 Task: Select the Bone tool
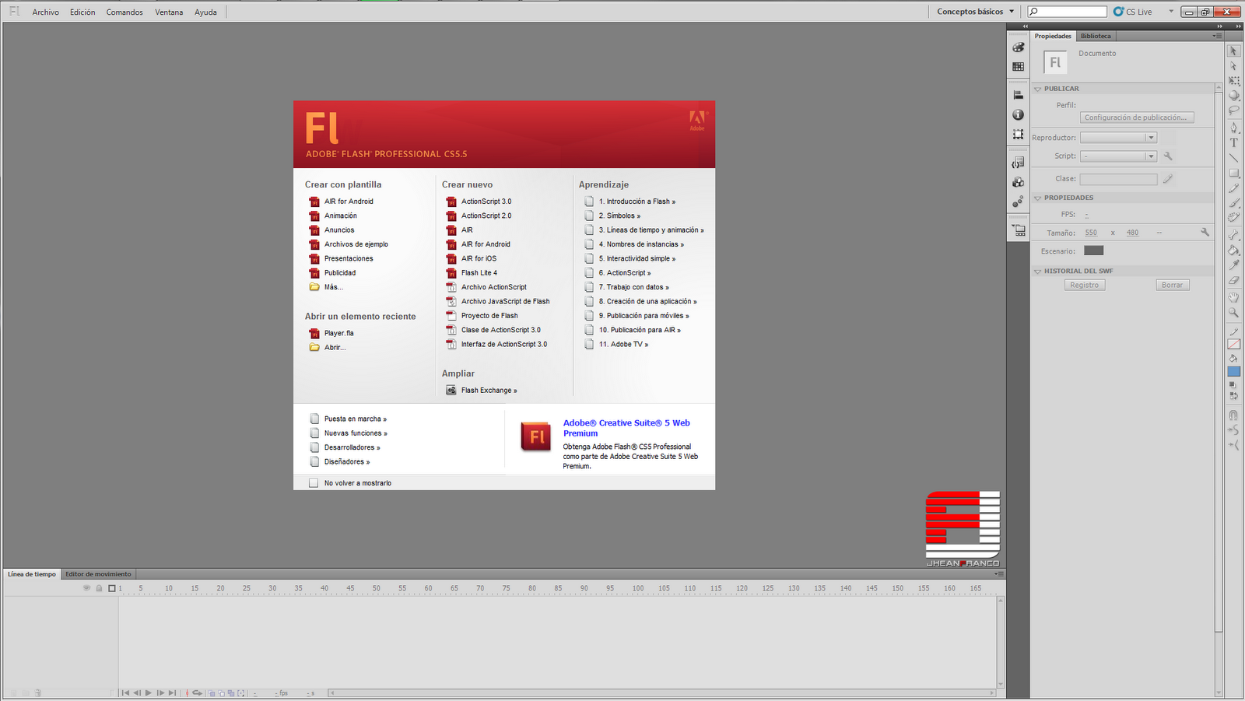pyautogui.click(x=1233, y=235)
